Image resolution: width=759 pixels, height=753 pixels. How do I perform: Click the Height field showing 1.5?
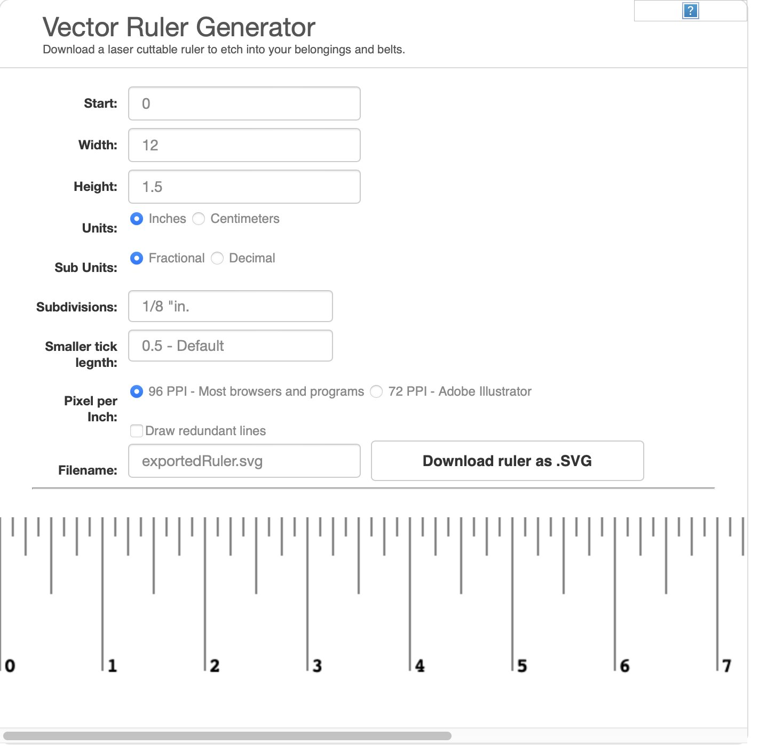243,186
